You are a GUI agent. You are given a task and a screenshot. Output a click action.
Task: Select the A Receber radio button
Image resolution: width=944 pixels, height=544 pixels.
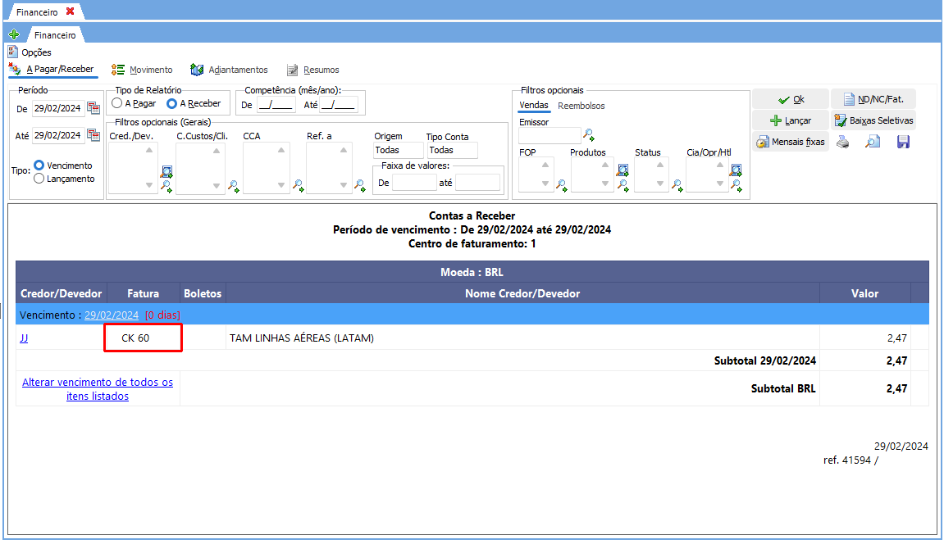(x=171, y=103)
